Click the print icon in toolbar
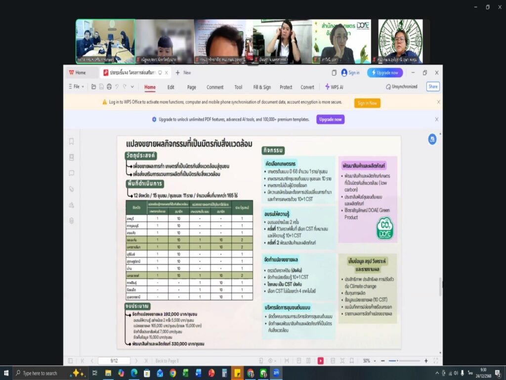 click(x=109, y=87)
